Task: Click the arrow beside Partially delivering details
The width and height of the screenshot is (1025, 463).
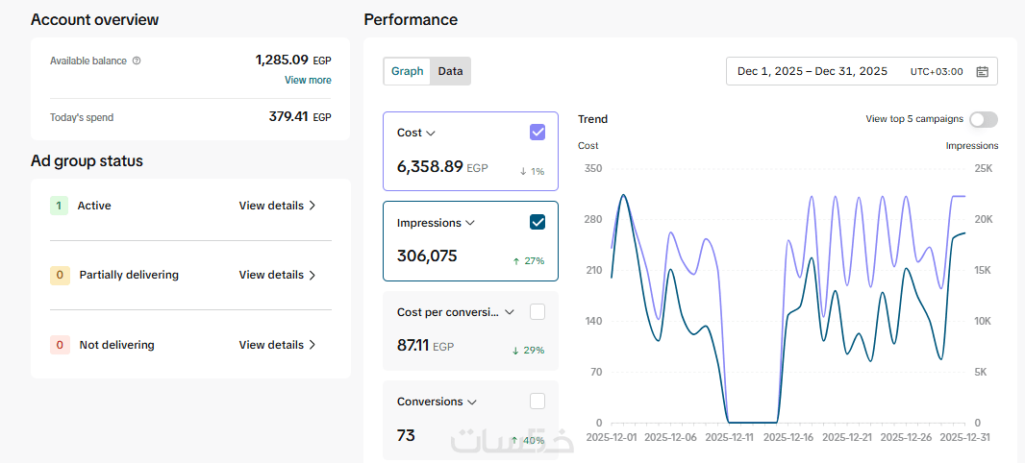Action: pyautogui.click(x=312, y=275)
